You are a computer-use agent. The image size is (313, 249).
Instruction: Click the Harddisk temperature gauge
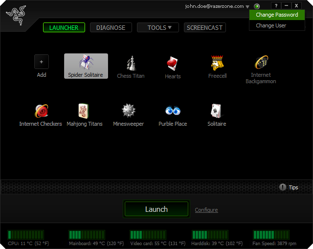[x=210, y=235]
